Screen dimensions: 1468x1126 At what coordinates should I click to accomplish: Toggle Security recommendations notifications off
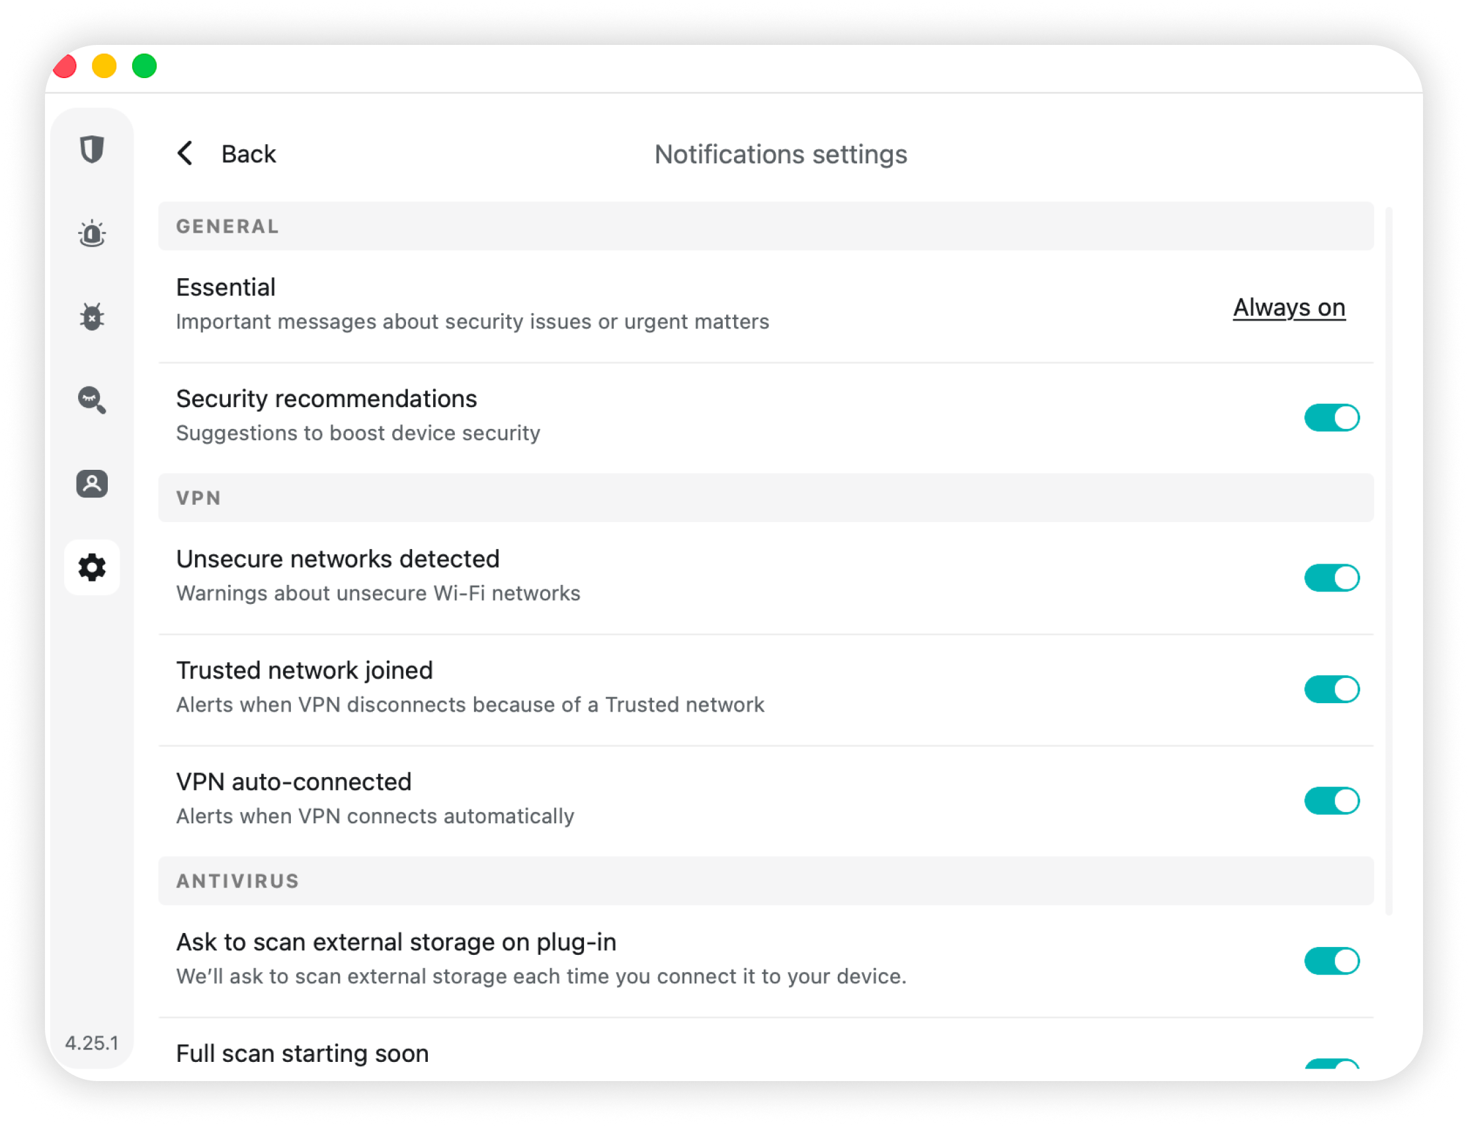[1331, 418]
